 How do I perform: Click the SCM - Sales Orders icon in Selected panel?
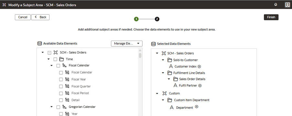point(164,53)
